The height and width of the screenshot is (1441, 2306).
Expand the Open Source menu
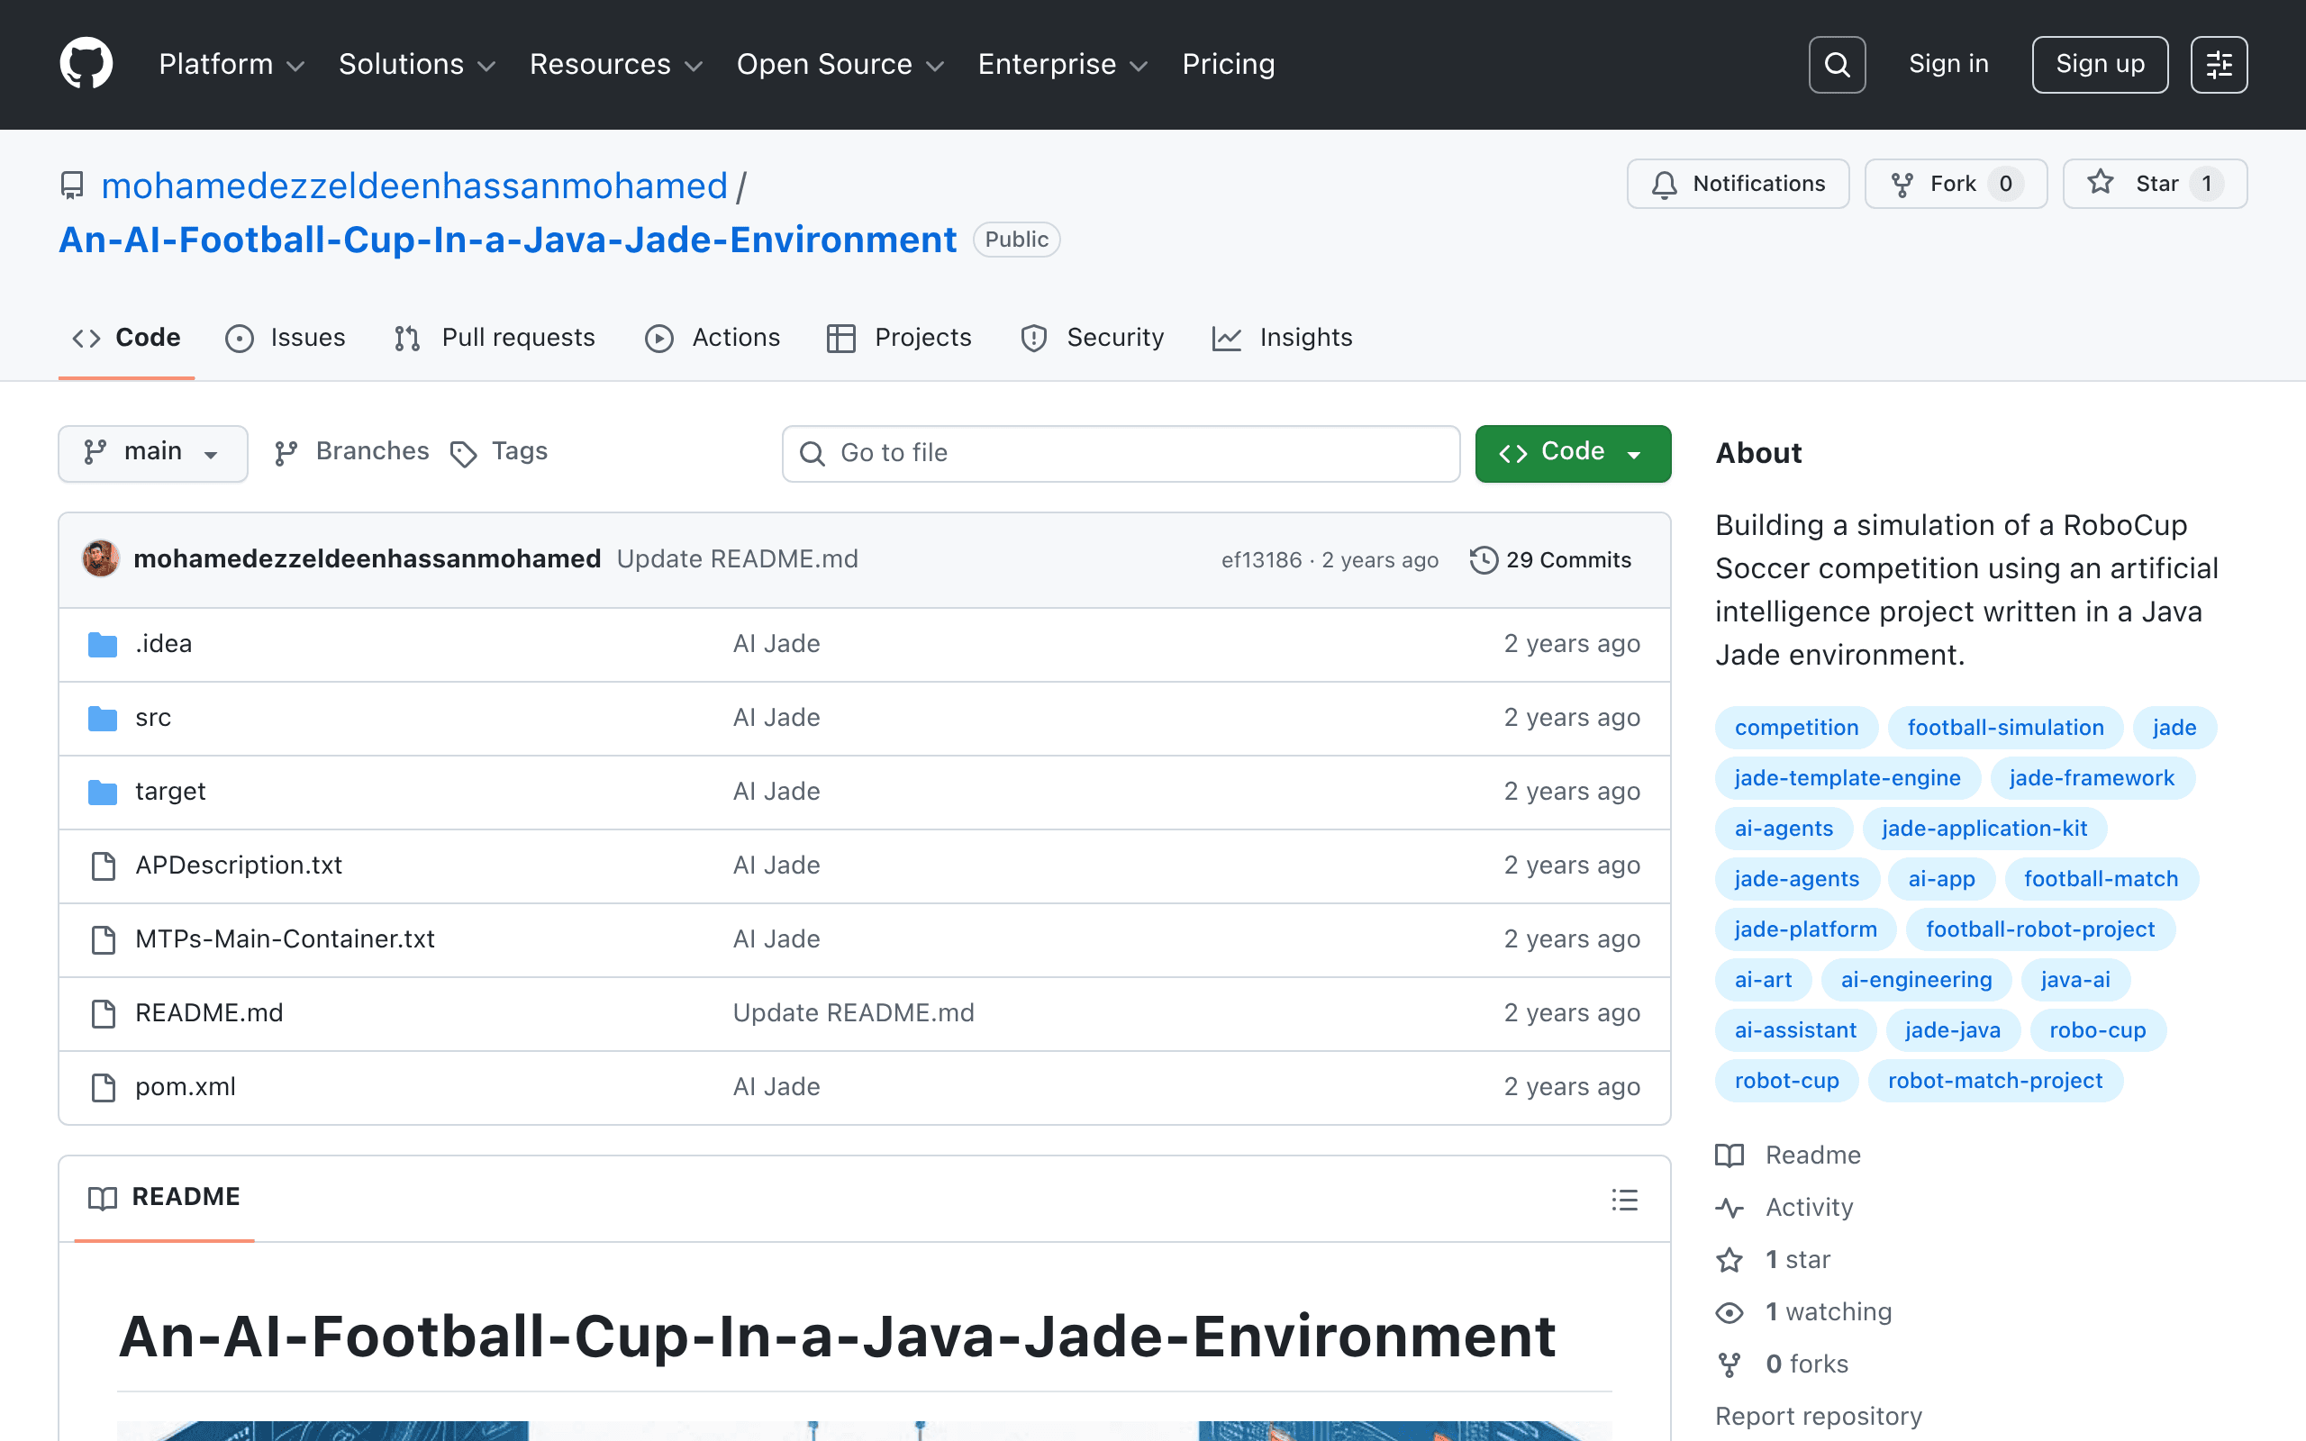click(x=840, y=64)
